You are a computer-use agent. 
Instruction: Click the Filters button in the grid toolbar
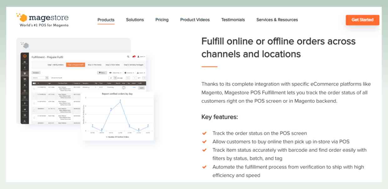tap(102, 73)
